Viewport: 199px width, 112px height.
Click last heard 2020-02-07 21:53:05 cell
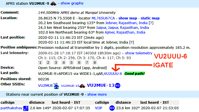[160, 108]
